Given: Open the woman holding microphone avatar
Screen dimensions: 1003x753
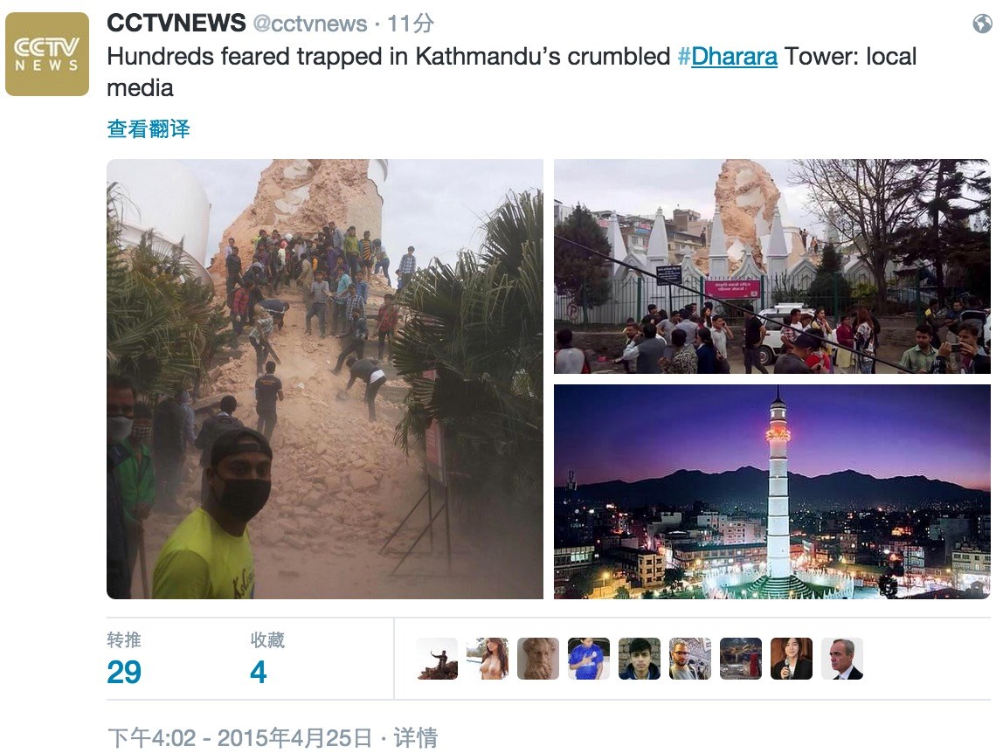Looking at the screenshot, I should pyautogui.click(x=792, y=659).
